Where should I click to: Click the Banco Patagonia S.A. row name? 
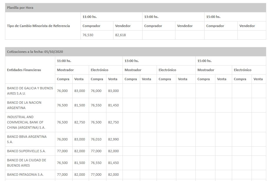click(x=25, y=175)
